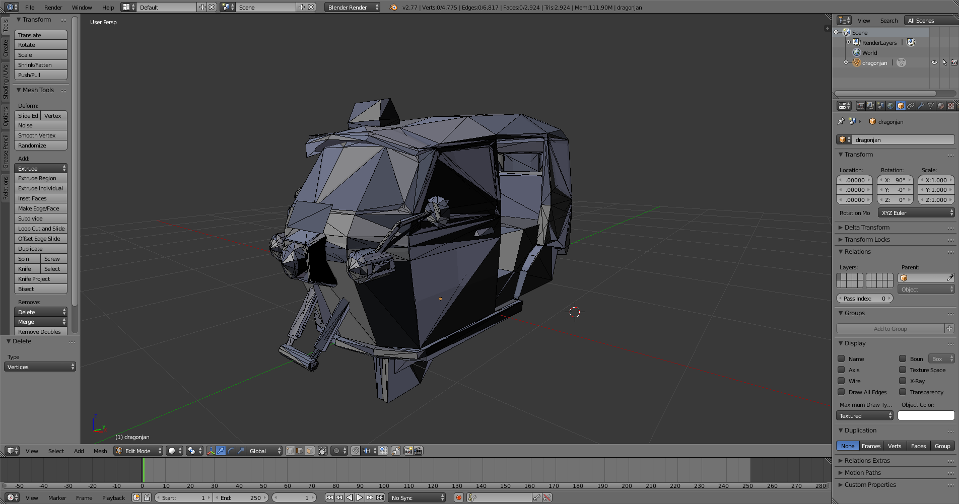
Task: Open the Render camera properties tab
Action: (860, 106)
